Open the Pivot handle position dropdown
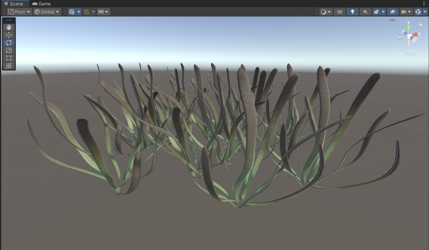 click(19, 12)
